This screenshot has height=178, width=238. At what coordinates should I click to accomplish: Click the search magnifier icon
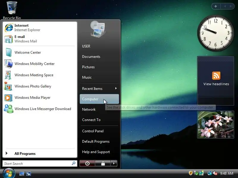[73, 163]
